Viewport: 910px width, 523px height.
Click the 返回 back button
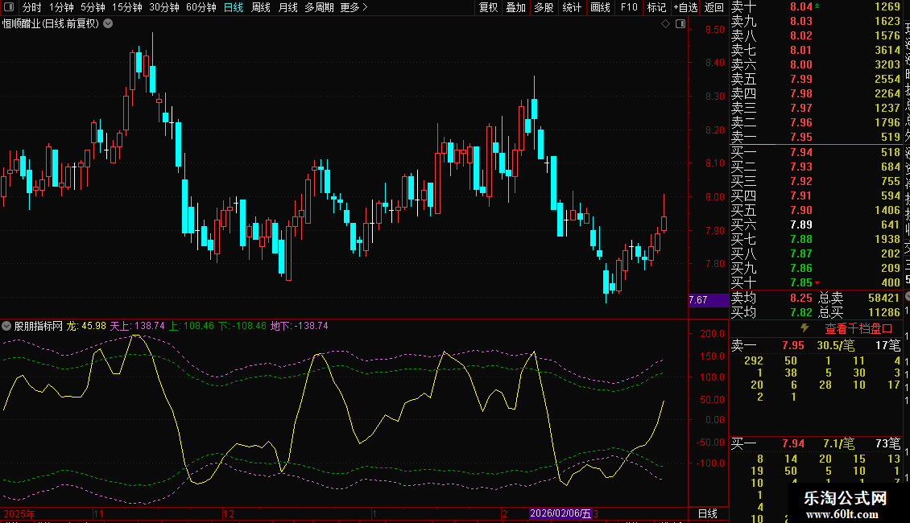tap(714, 7)
